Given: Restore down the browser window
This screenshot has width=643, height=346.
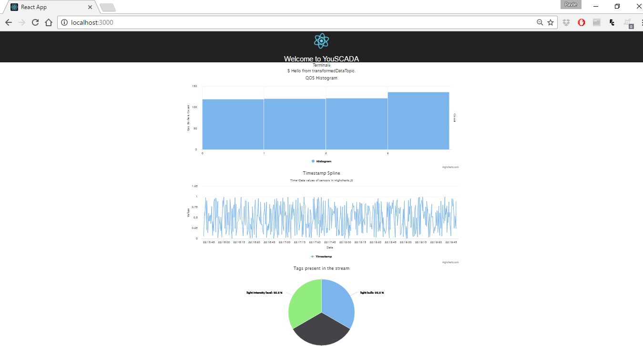Looking at the screenshot, I should click(x=617, y=6).
